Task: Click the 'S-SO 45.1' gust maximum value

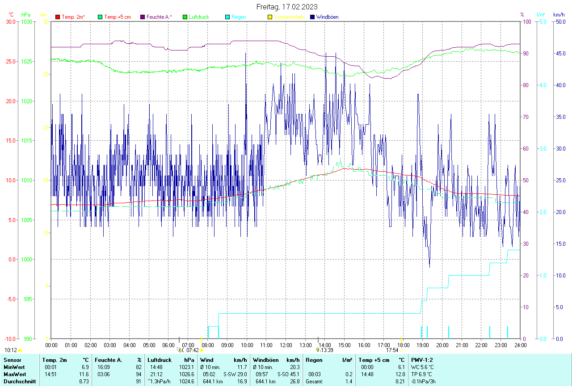Action: pos(288,374)
